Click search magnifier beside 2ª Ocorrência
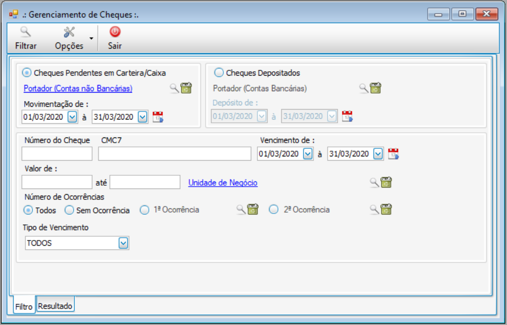Viewport: 507px width, 325px height. pos(375,210)
